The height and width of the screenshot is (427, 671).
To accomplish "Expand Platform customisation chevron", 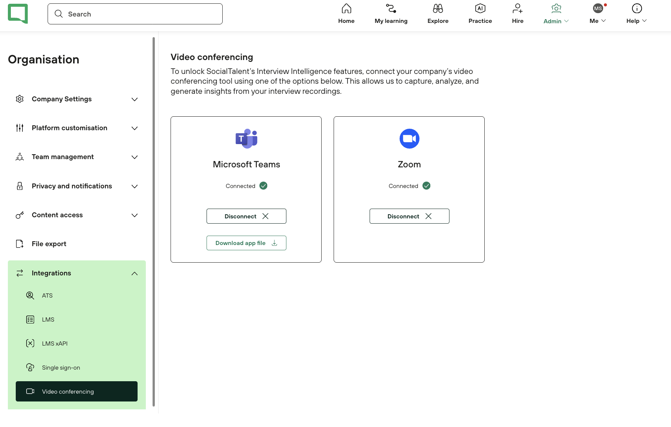I will click(135, 128).
